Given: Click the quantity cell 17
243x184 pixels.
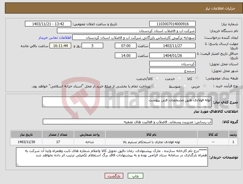Looking at the screenshot, I should (58, 142).
